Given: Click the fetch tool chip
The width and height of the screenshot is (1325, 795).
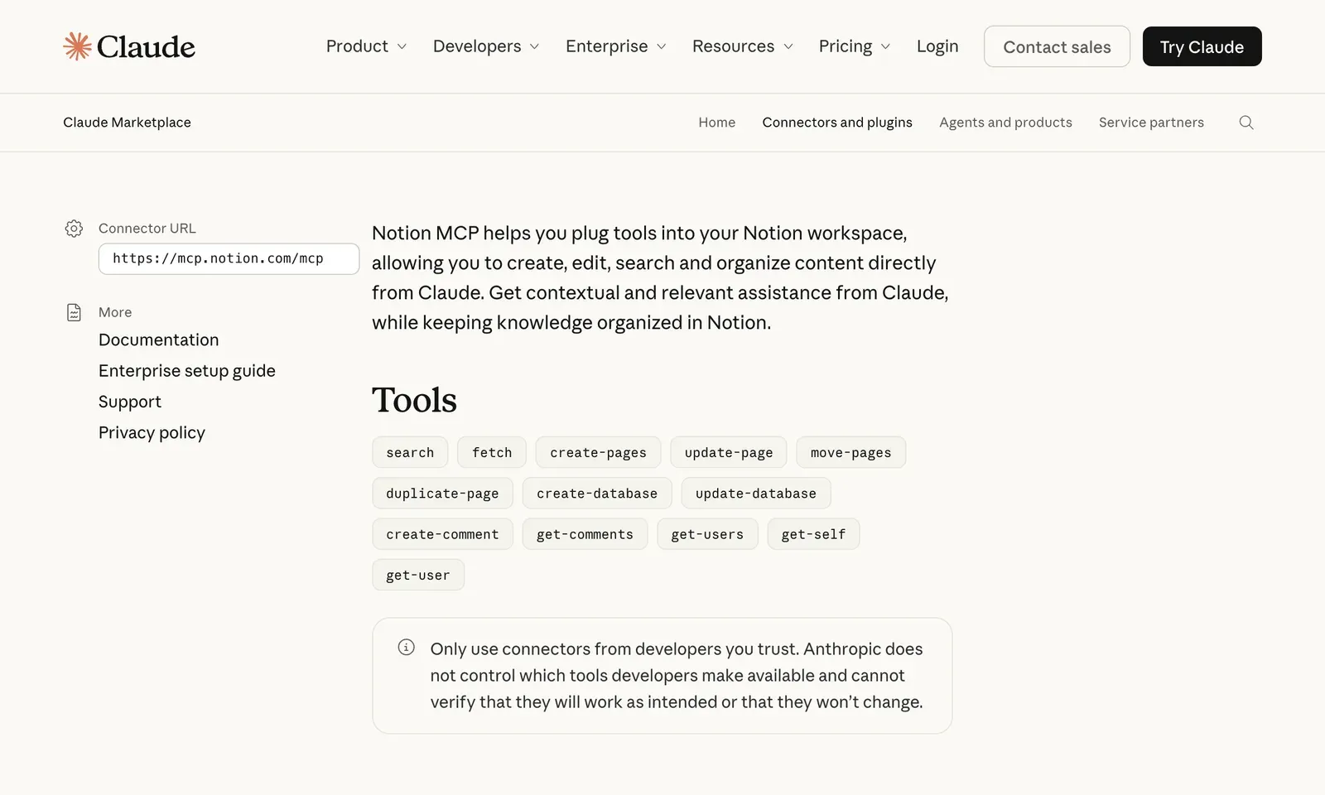Looking at the screenshot, I should pos(492,452).
